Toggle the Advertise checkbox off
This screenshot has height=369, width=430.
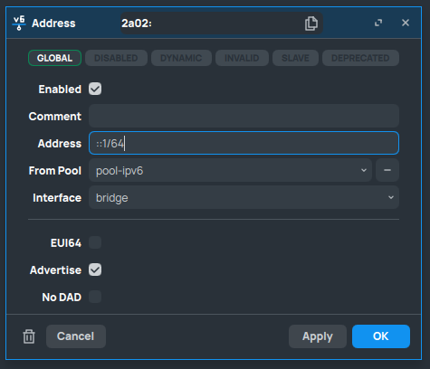click(95, 270)
